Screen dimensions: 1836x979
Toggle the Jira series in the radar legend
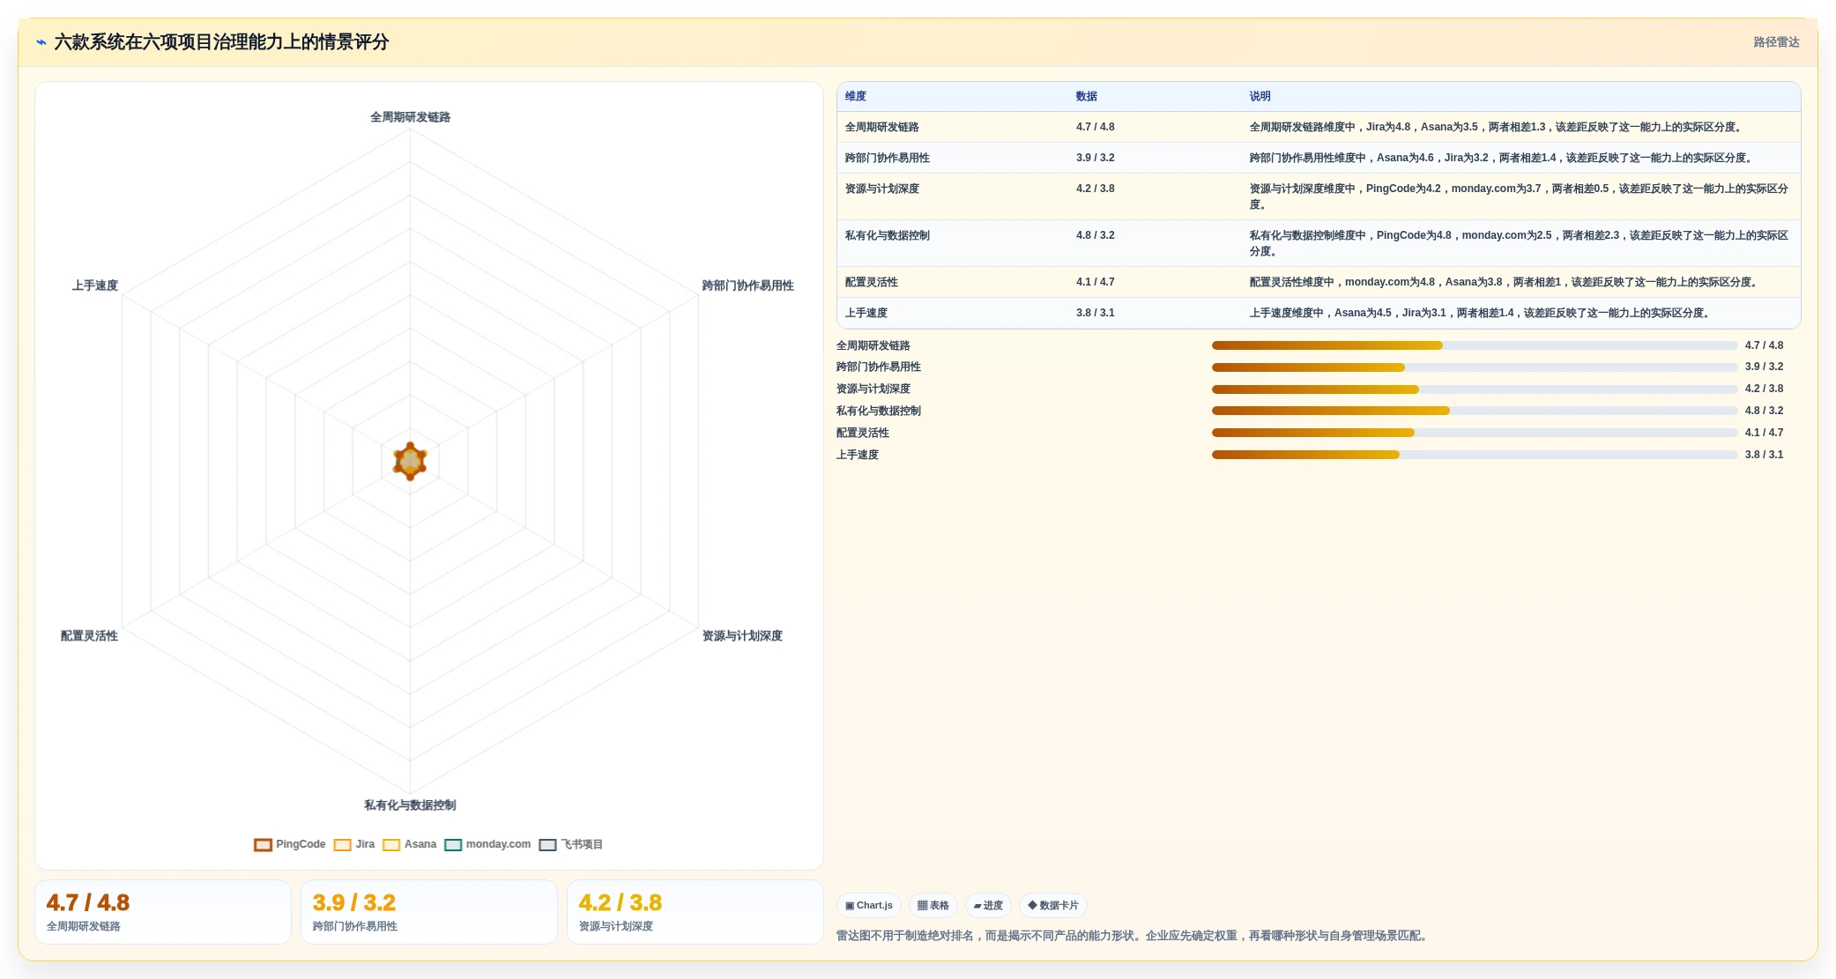point(354,844)
